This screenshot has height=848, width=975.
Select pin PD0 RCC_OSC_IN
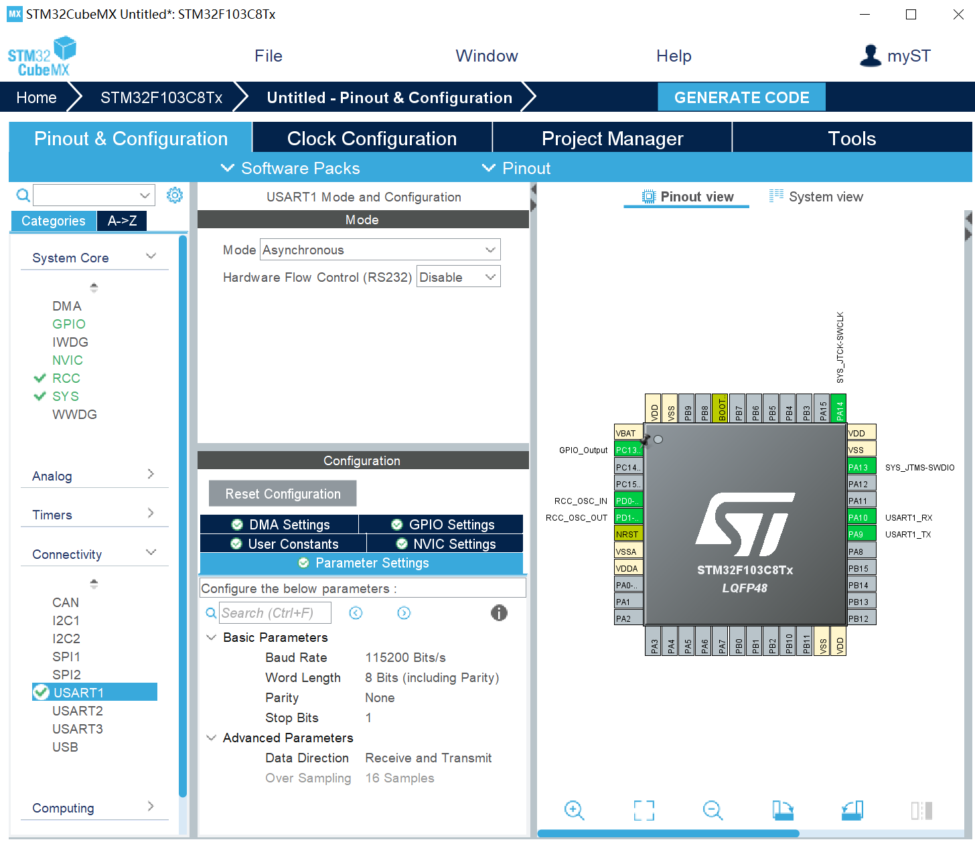pyautogui.click(x=629, y=501)
